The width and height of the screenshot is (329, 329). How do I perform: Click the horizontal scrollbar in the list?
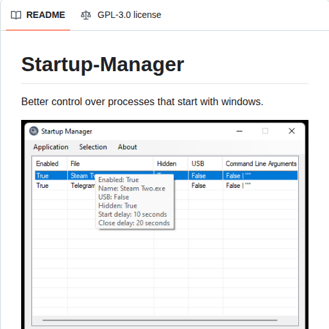pyautogui.click(x=160, y=320)
